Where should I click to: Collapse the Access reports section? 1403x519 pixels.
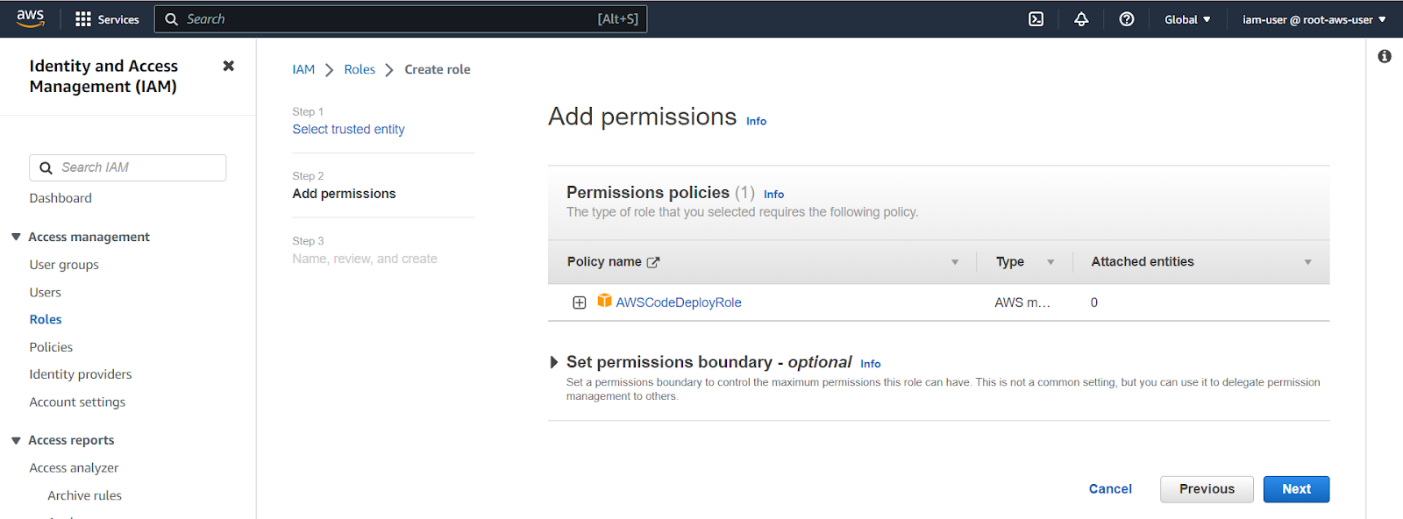(16, 440)
